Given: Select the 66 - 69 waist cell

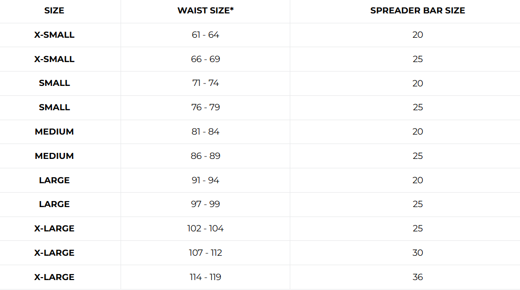Looking at the screenshot, I should (205, 59).
